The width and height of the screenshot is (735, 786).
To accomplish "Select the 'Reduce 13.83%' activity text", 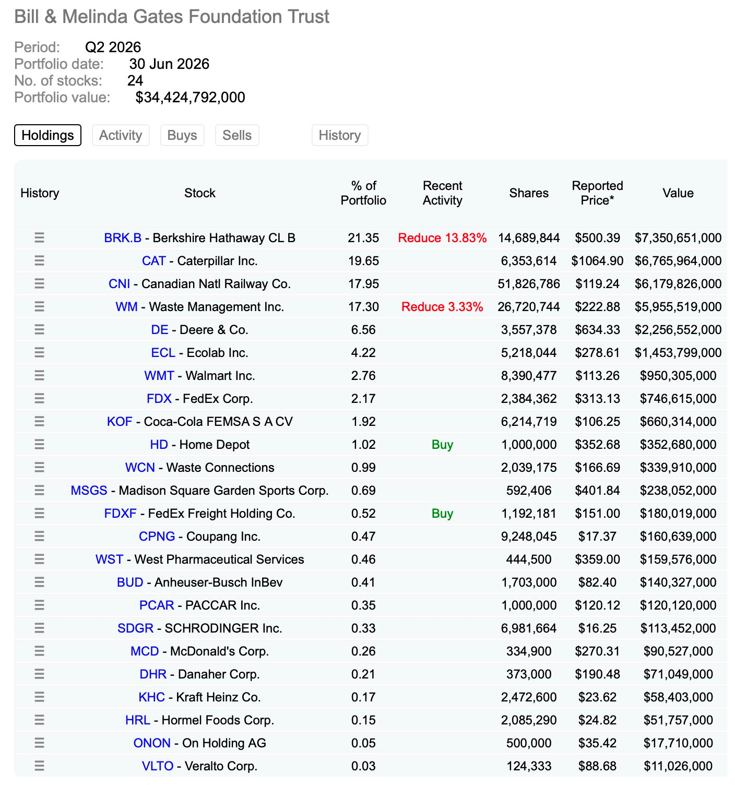I will point(442,238).
